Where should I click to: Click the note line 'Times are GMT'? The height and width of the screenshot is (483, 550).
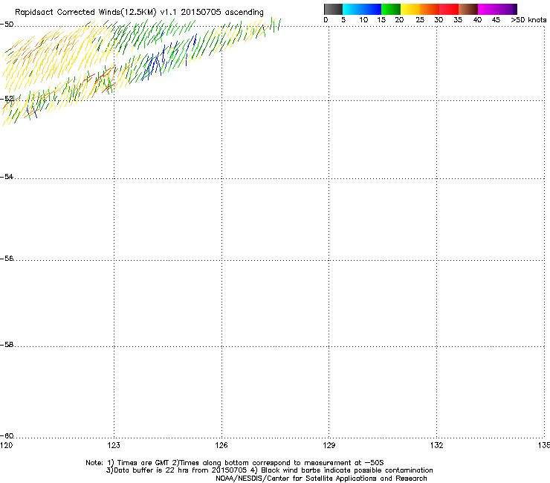click(x=235, y=463)
